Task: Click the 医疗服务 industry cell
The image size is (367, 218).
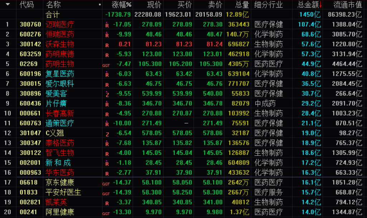Action: (268, 193)
